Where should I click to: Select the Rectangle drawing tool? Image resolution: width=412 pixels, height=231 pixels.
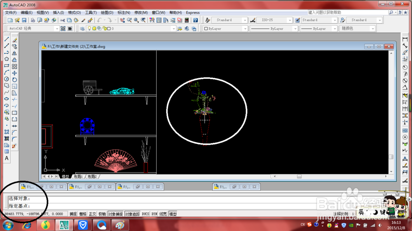[x=7, y=66]
